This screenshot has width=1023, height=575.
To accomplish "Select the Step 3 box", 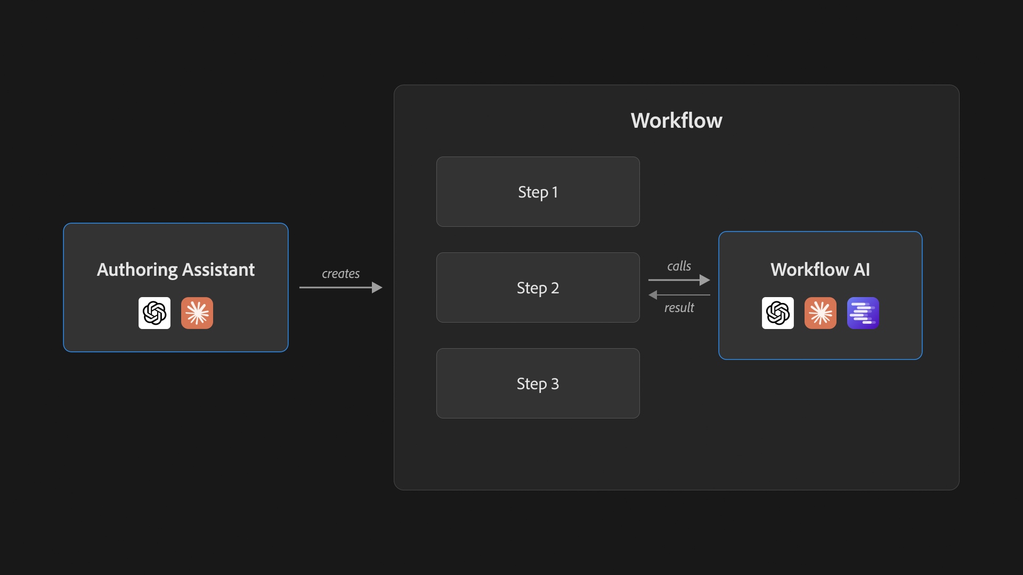I will click(538, 383).
